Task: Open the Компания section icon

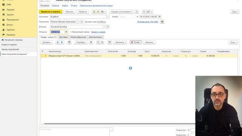Action: pos(3,35)
